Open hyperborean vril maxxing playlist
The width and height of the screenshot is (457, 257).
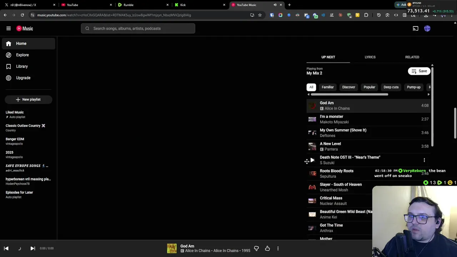pyautogui.click(x=28, y=181)
